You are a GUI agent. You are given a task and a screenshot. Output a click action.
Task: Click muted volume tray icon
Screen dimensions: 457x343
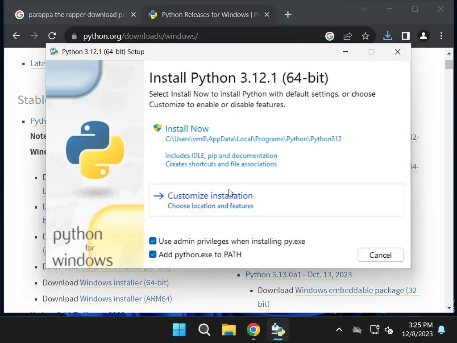point(389,330)
